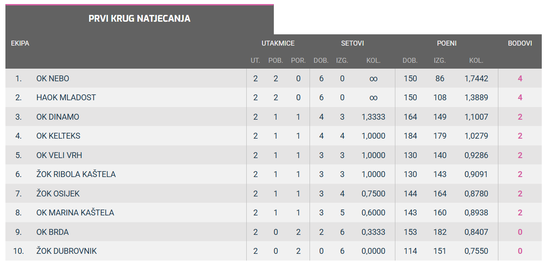Click on OK DINAMO team row

(x=58, y=117)
